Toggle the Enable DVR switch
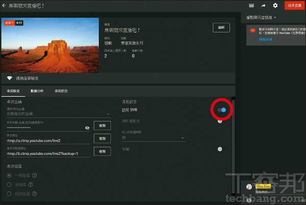306x205 pixels. click(x=222, y=110)
